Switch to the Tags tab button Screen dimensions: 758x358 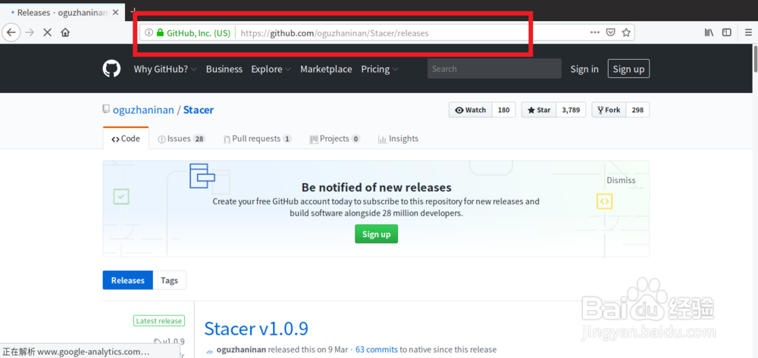169,280
